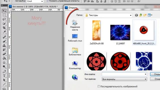Select the red atom-pattern sharingan thumbnail
The image size is (160, 90).
pyautogui.click(x=96, y=61)
